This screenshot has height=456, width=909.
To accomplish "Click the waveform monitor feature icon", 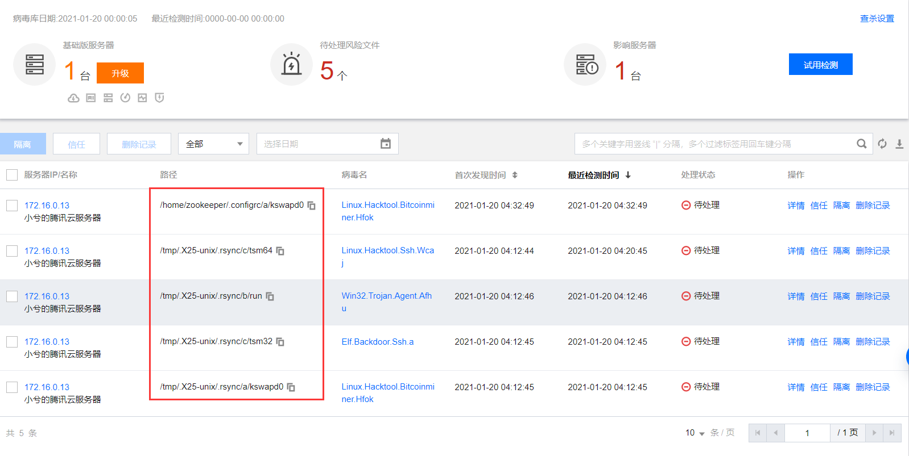I will [x=142, y=98].
